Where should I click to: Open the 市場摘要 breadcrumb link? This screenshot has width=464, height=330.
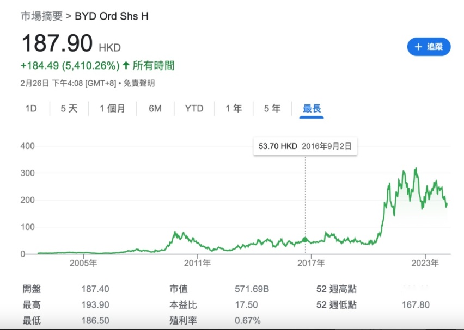click(42, 16)
